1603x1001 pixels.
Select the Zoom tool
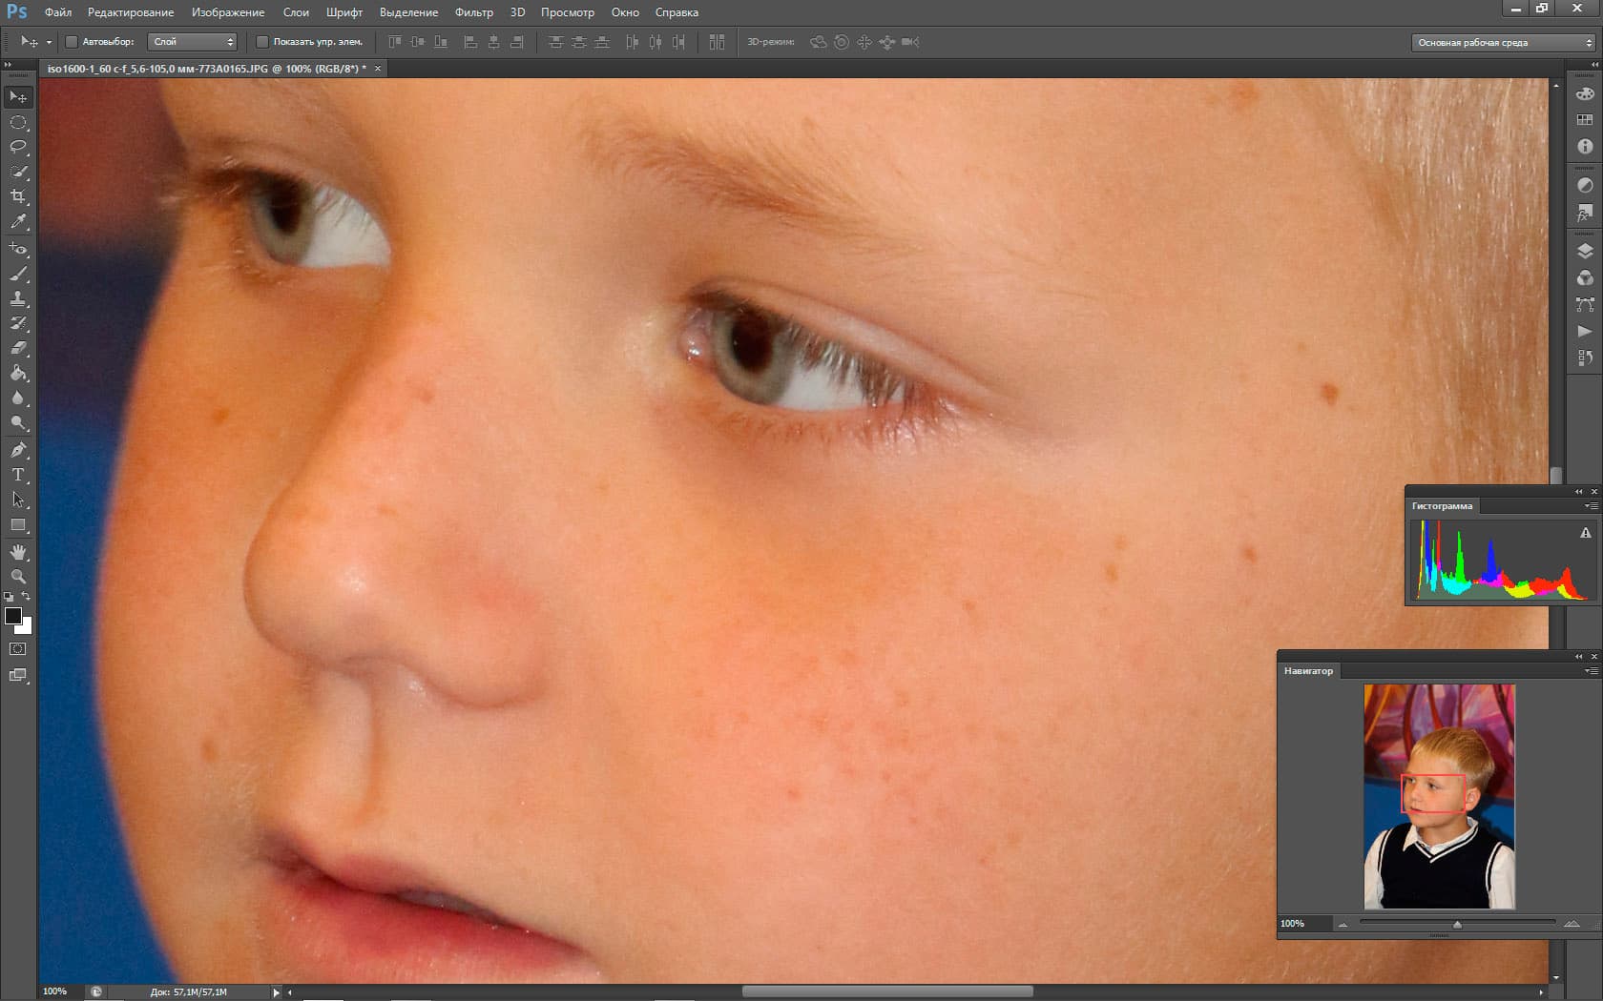coord(18,577)
